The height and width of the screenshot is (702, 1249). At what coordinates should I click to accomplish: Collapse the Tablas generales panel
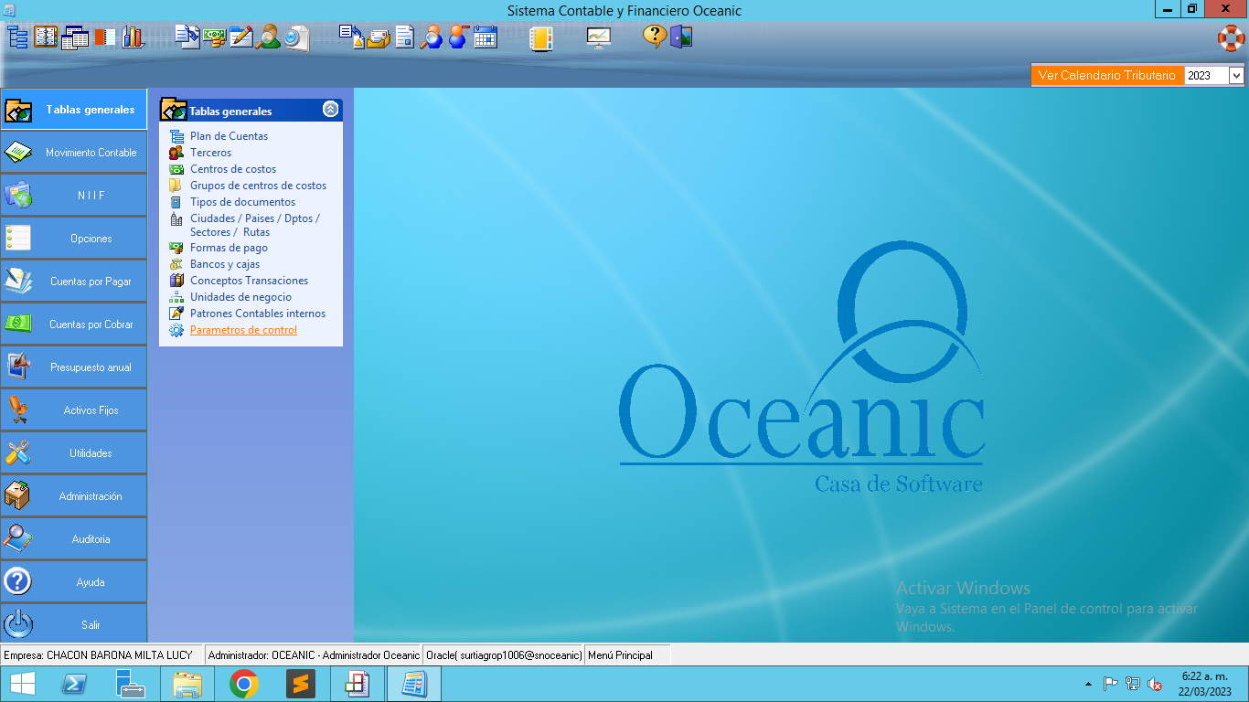[x=331, y=110]
